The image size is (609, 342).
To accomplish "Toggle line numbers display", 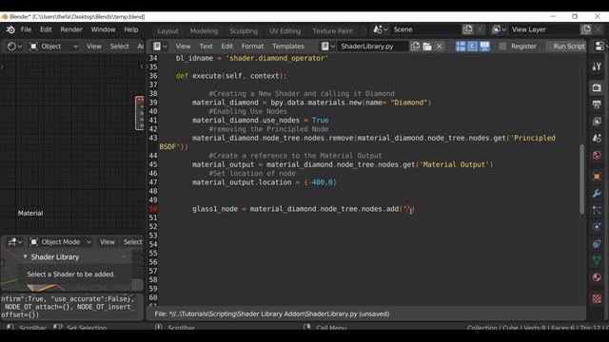I will (x=461, y=47).
